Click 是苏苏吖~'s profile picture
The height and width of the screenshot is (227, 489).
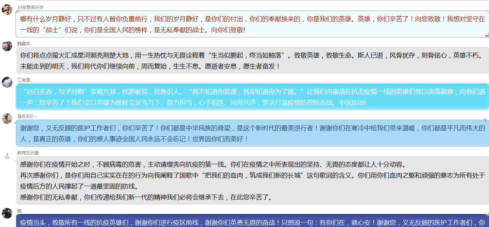tap(7, 119)
